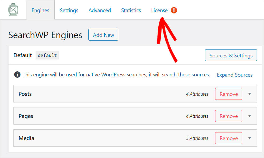The image size is (264, 158).
Task: Open Sources & Settings
Action: [231, 55]
